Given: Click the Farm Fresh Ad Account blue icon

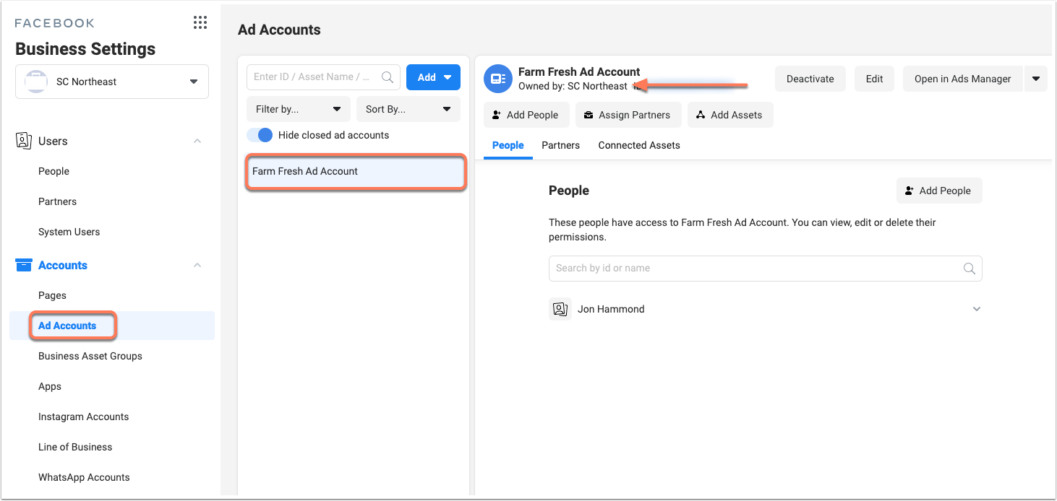Looking at the screenshot, I should point(497,79).
